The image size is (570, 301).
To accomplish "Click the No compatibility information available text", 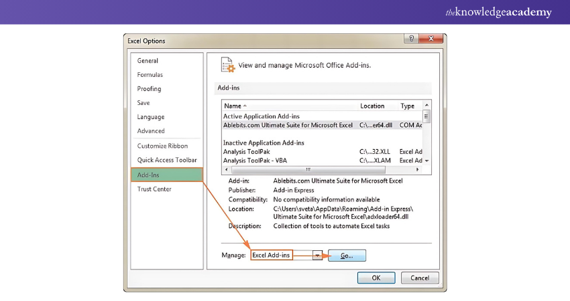I will (327, 199).
